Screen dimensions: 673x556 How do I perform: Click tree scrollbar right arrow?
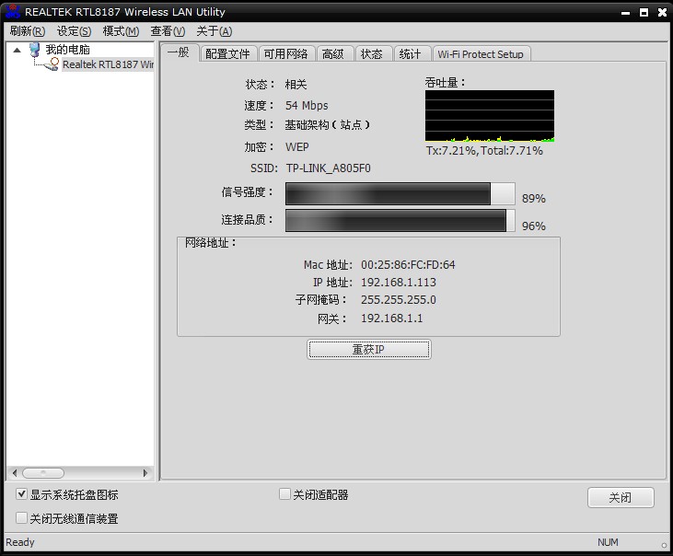(145, 473)
